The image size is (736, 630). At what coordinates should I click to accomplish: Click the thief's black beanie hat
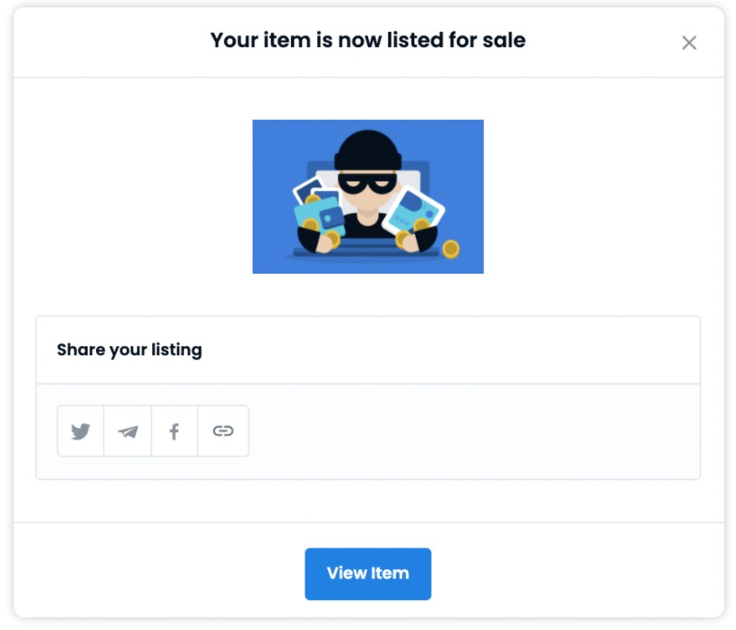(367, 150)
